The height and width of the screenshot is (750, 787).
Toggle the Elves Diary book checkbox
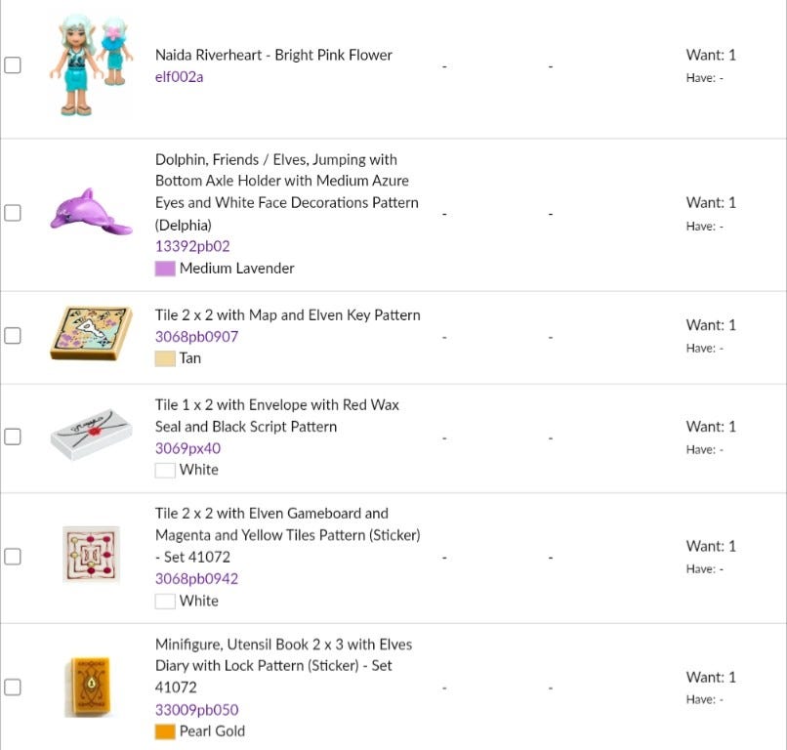pyautogui.click(x=13, y=687)
